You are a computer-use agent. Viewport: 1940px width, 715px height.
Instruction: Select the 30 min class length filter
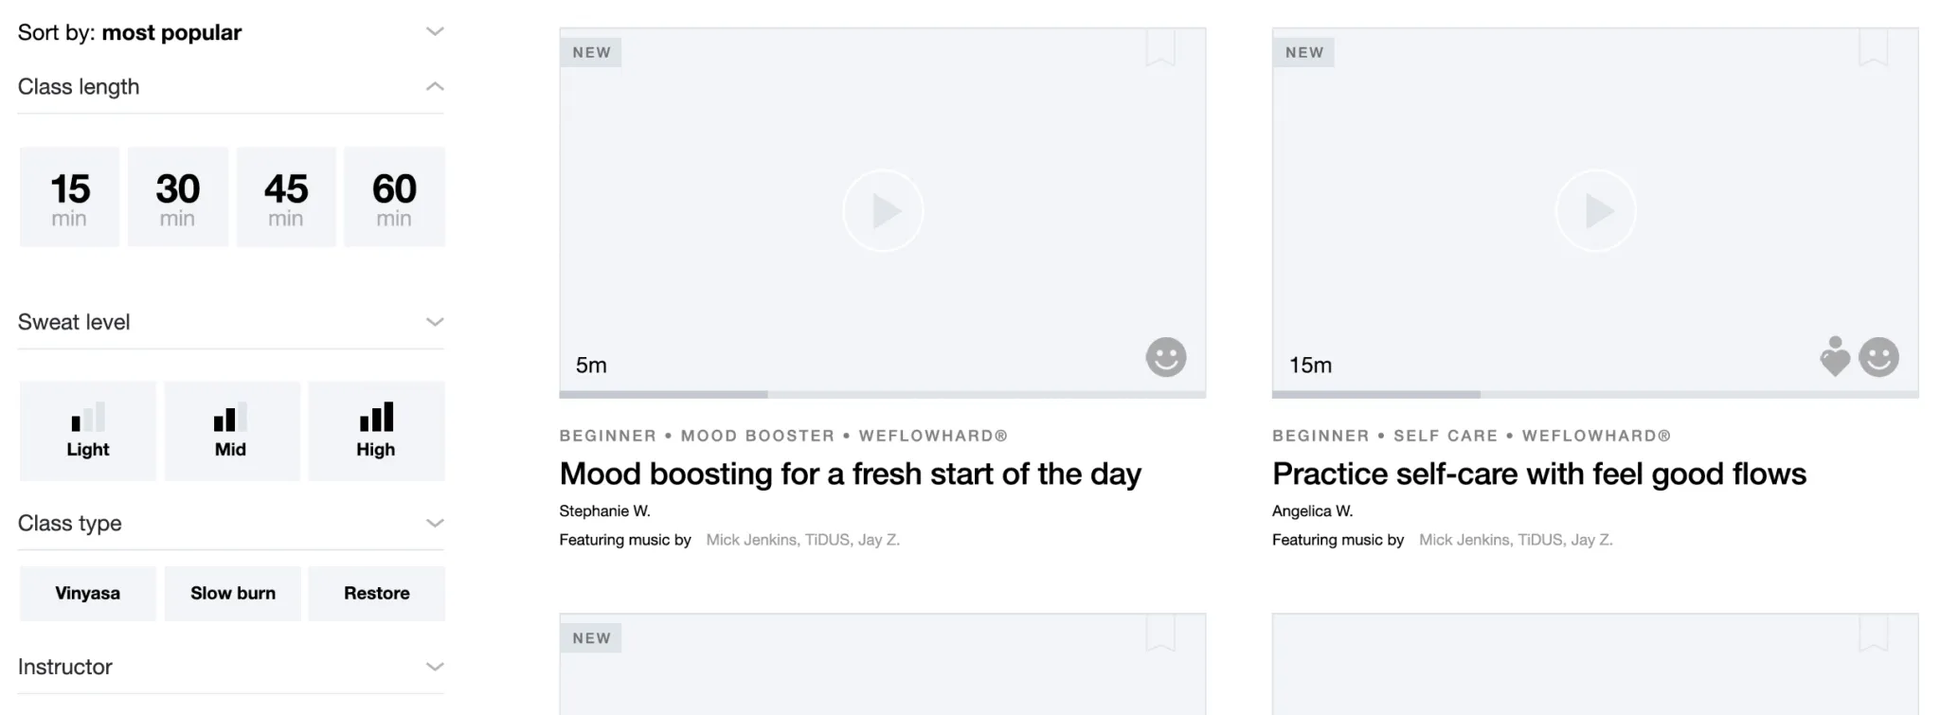click(177, 196)
